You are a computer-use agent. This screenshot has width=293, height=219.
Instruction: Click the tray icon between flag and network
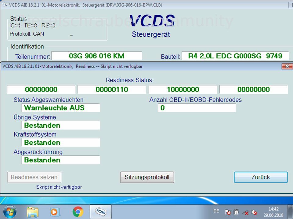(236, 212)
